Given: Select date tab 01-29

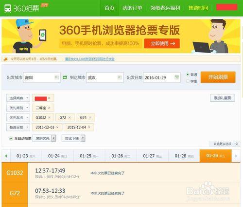Looking at the screenshot, I should [x=216, y=156].
